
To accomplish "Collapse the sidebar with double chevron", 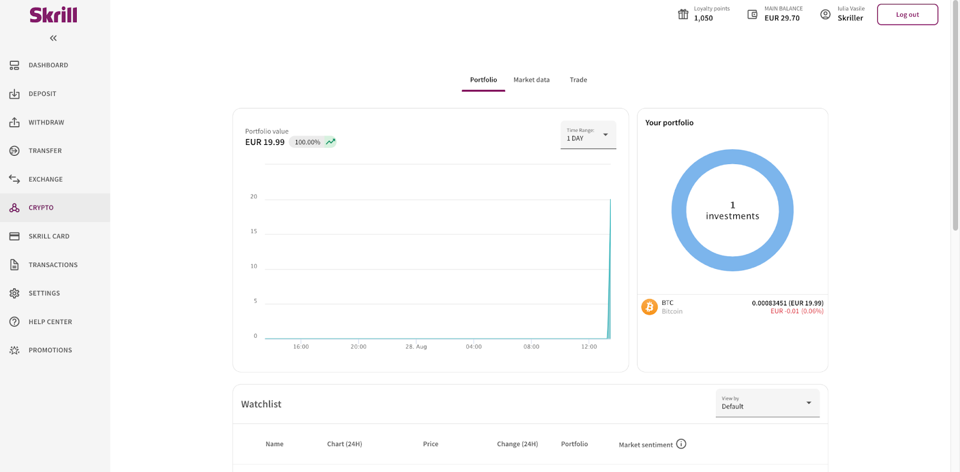I will (x=53, y=38).
